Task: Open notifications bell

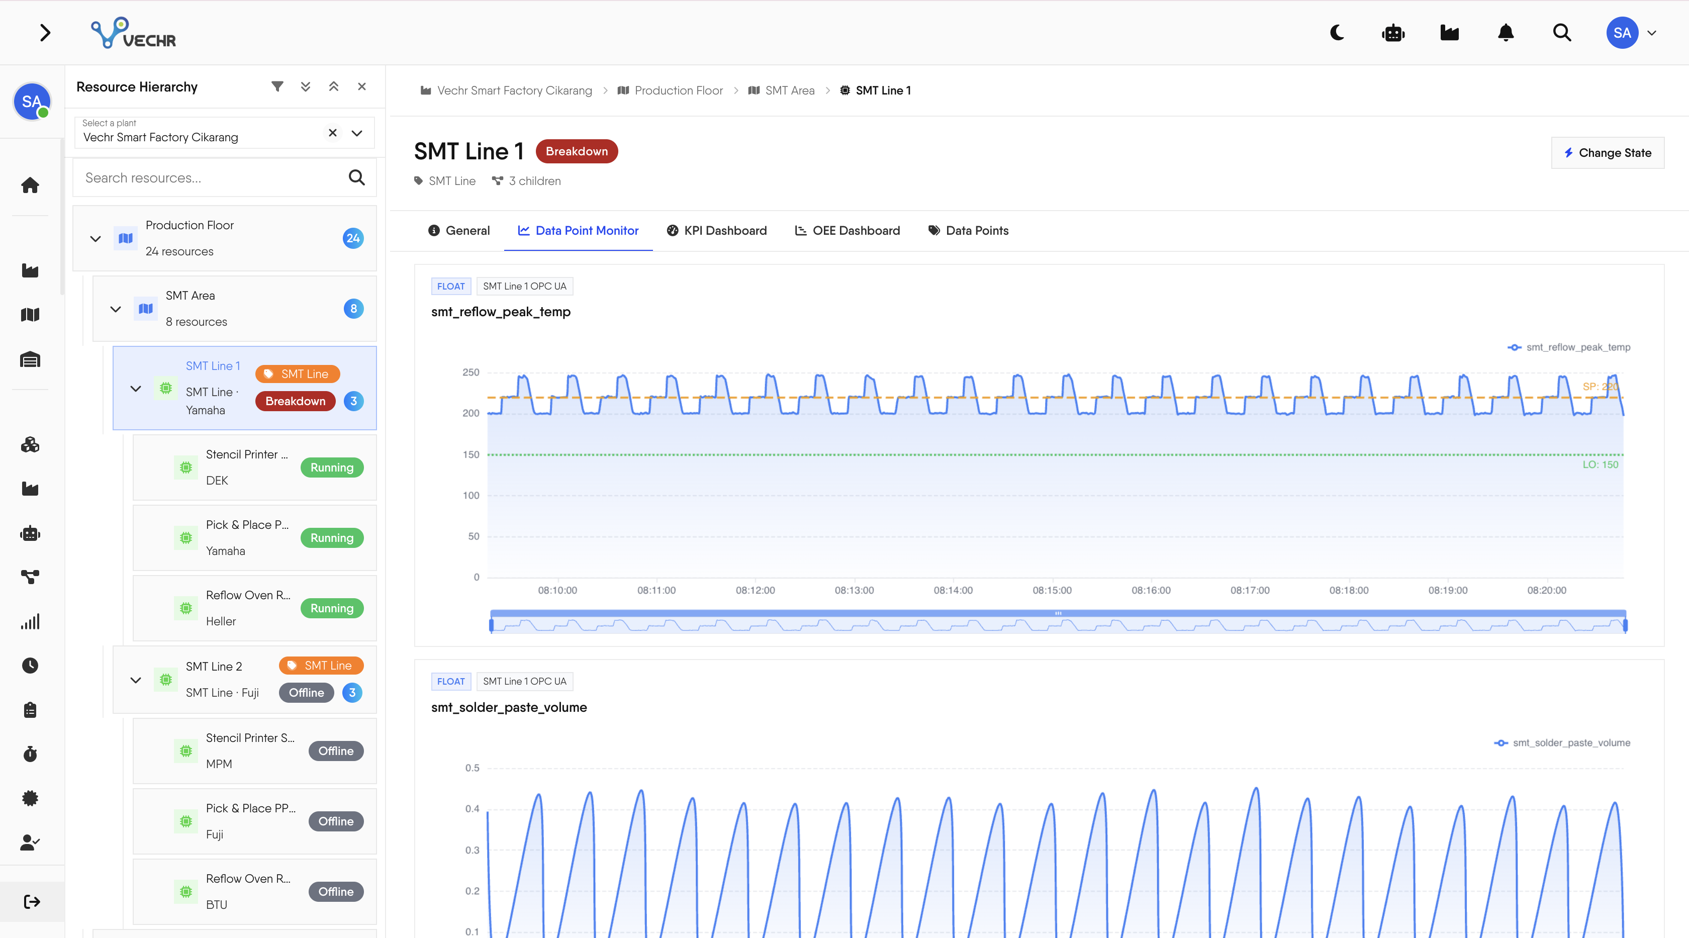Action: pyautogui.click(x=1506, y=33)
